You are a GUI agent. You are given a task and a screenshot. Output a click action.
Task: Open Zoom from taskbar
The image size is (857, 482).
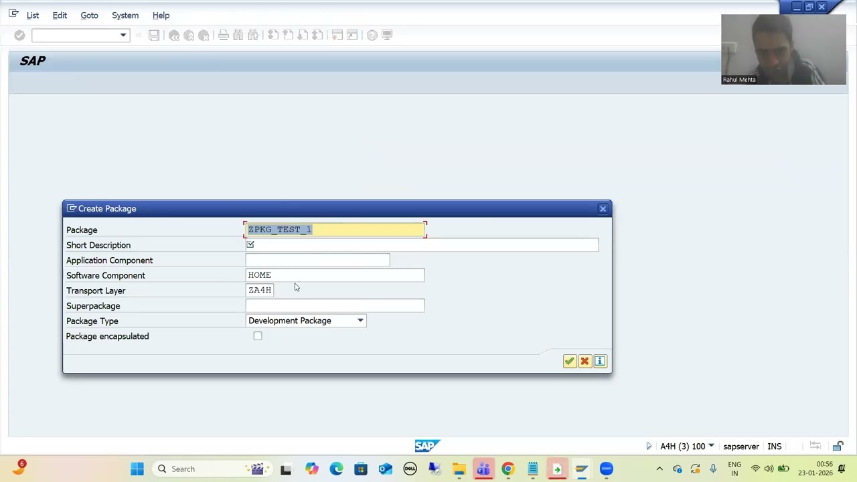[x=606, y=469]
